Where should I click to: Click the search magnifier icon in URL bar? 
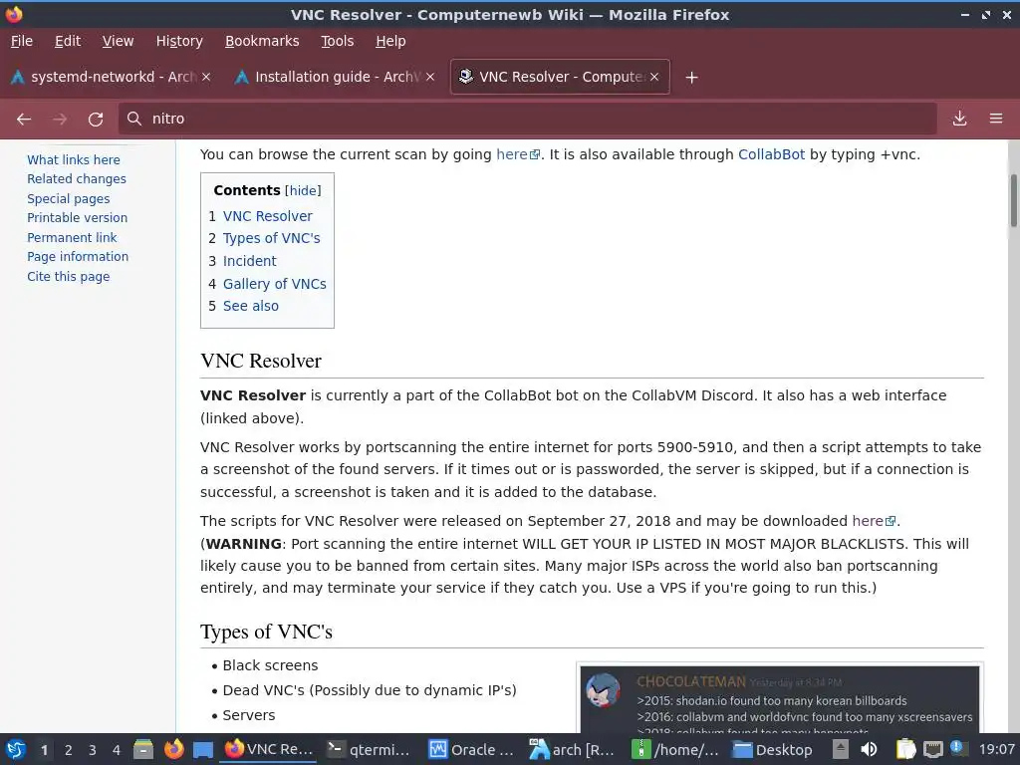134,119
